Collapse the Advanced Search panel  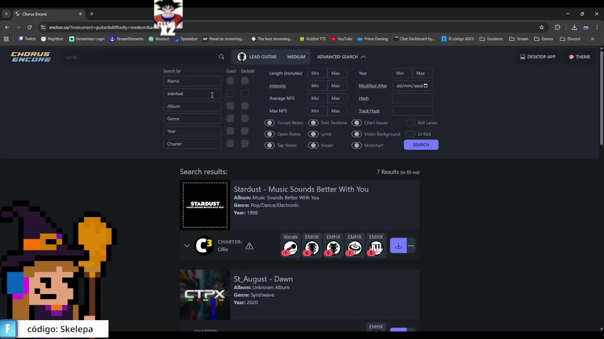pos(341,57)
